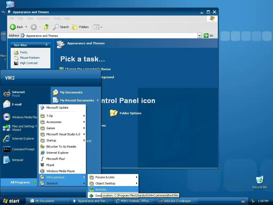
Task: Open Microsoft Update program entry
Action: [62, 108]
